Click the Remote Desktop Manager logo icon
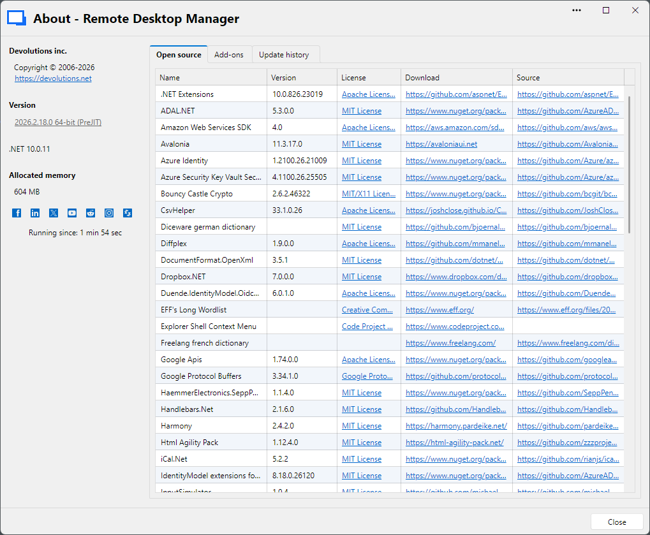This screenshot has height=535, width=650. click(x=17, y=18)
